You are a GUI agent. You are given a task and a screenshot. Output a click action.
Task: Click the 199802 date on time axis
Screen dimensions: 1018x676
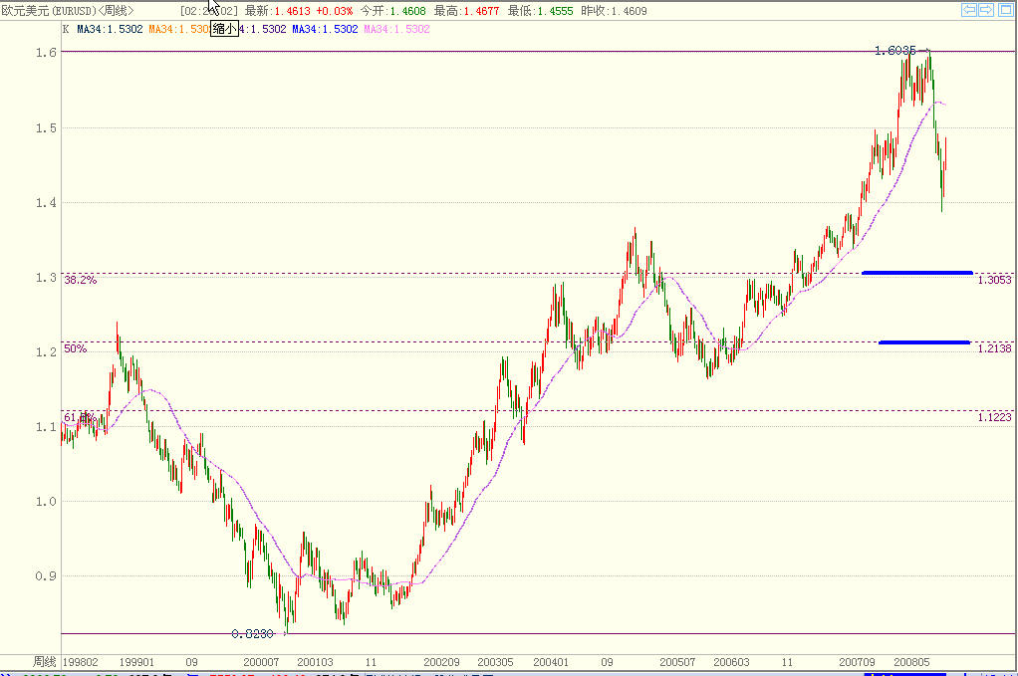pyautogui.click(x=81, y=662)
